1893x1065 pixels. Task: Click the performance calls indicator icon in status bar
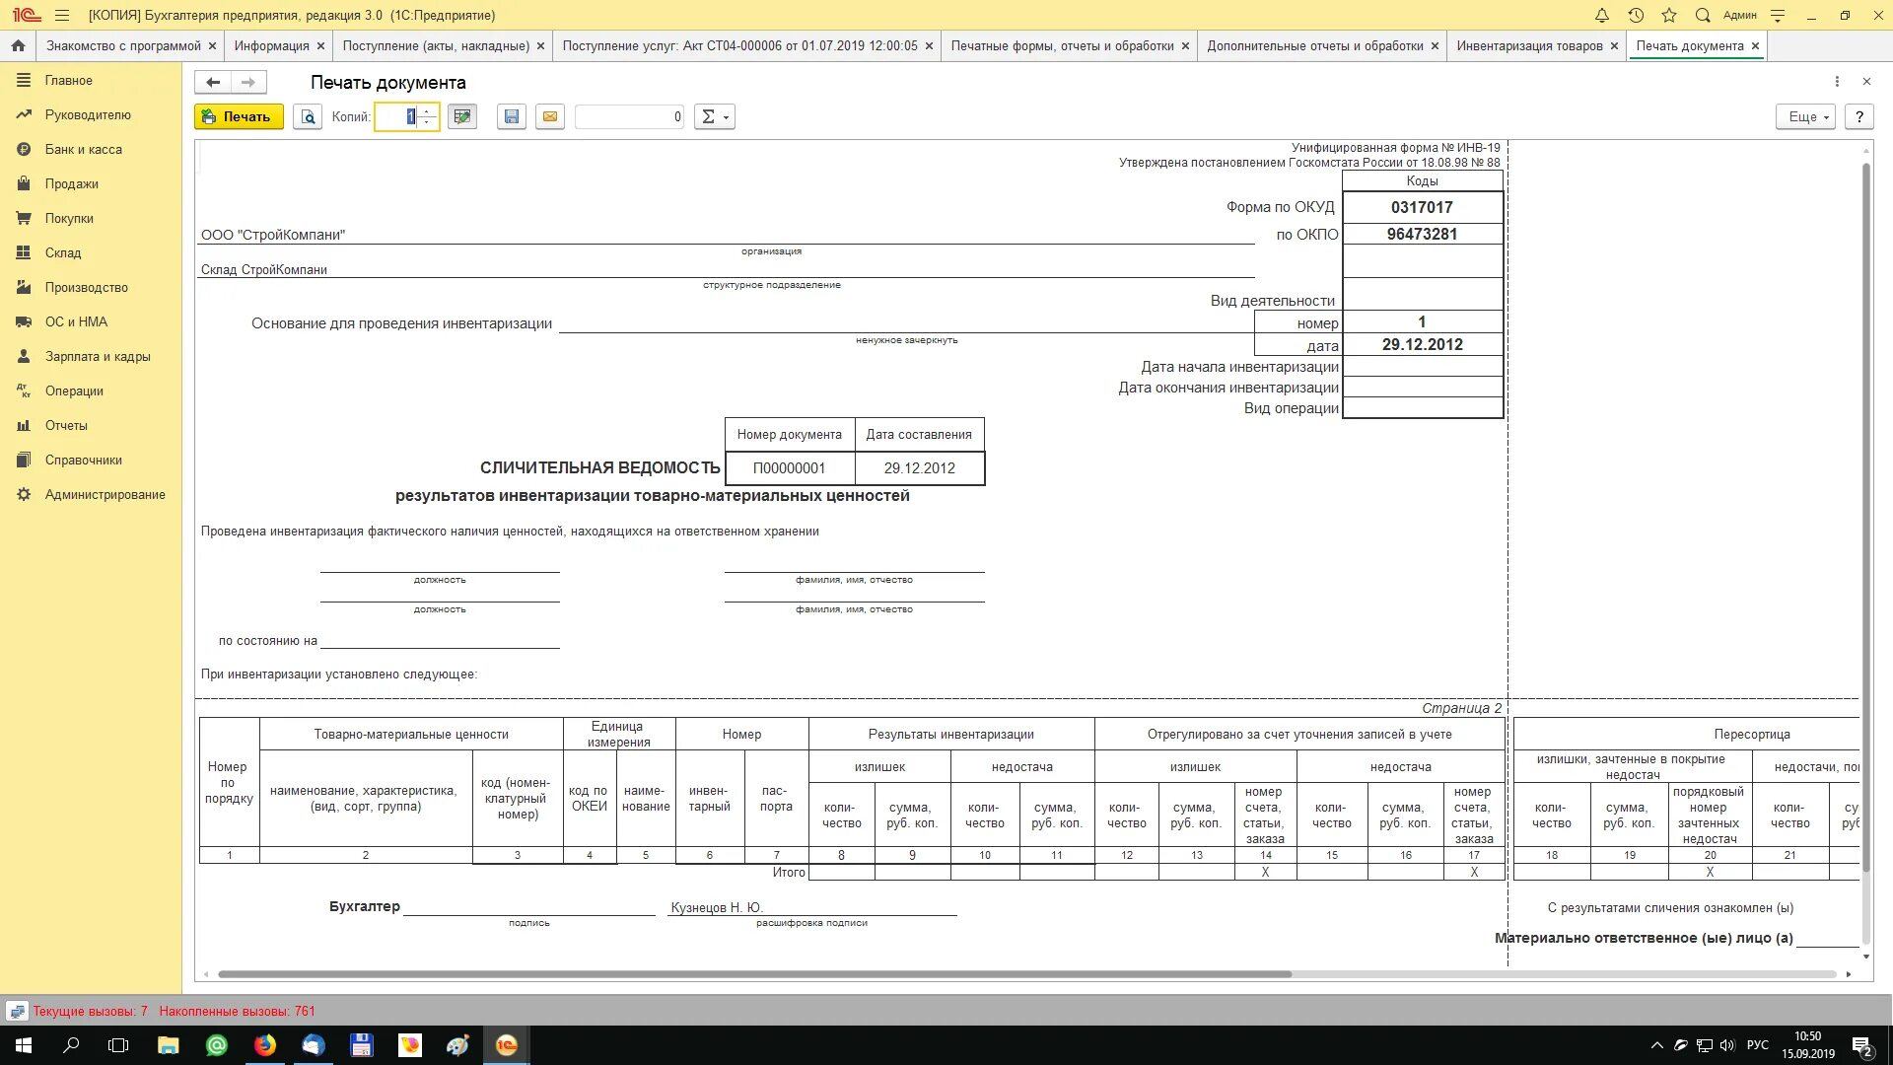[17, 1011]
